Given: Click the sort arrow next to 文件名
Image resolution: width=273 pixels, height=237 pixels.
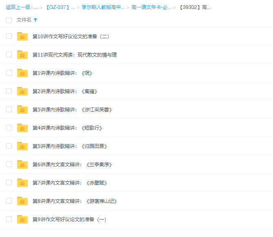Looking at the screenshot, I should point(36,20).
